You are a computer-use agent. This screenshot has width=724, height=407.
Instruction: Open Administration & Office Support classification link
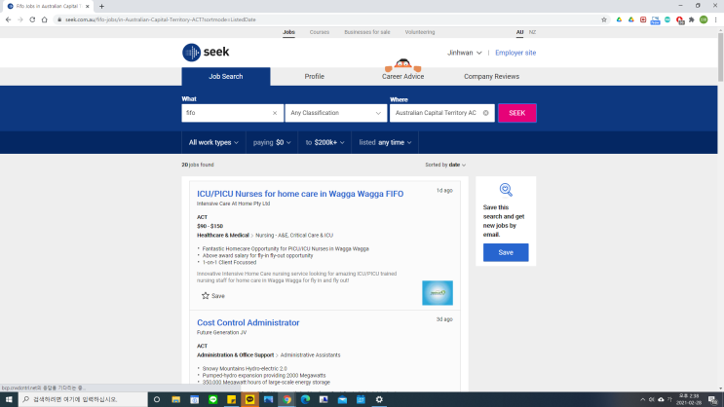pyautogui.click(x=236, y=355)
